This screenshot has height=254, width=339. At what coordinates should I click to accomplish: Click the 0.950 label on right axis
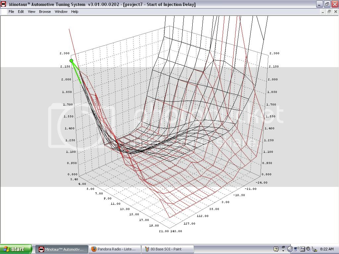(267, 163)
